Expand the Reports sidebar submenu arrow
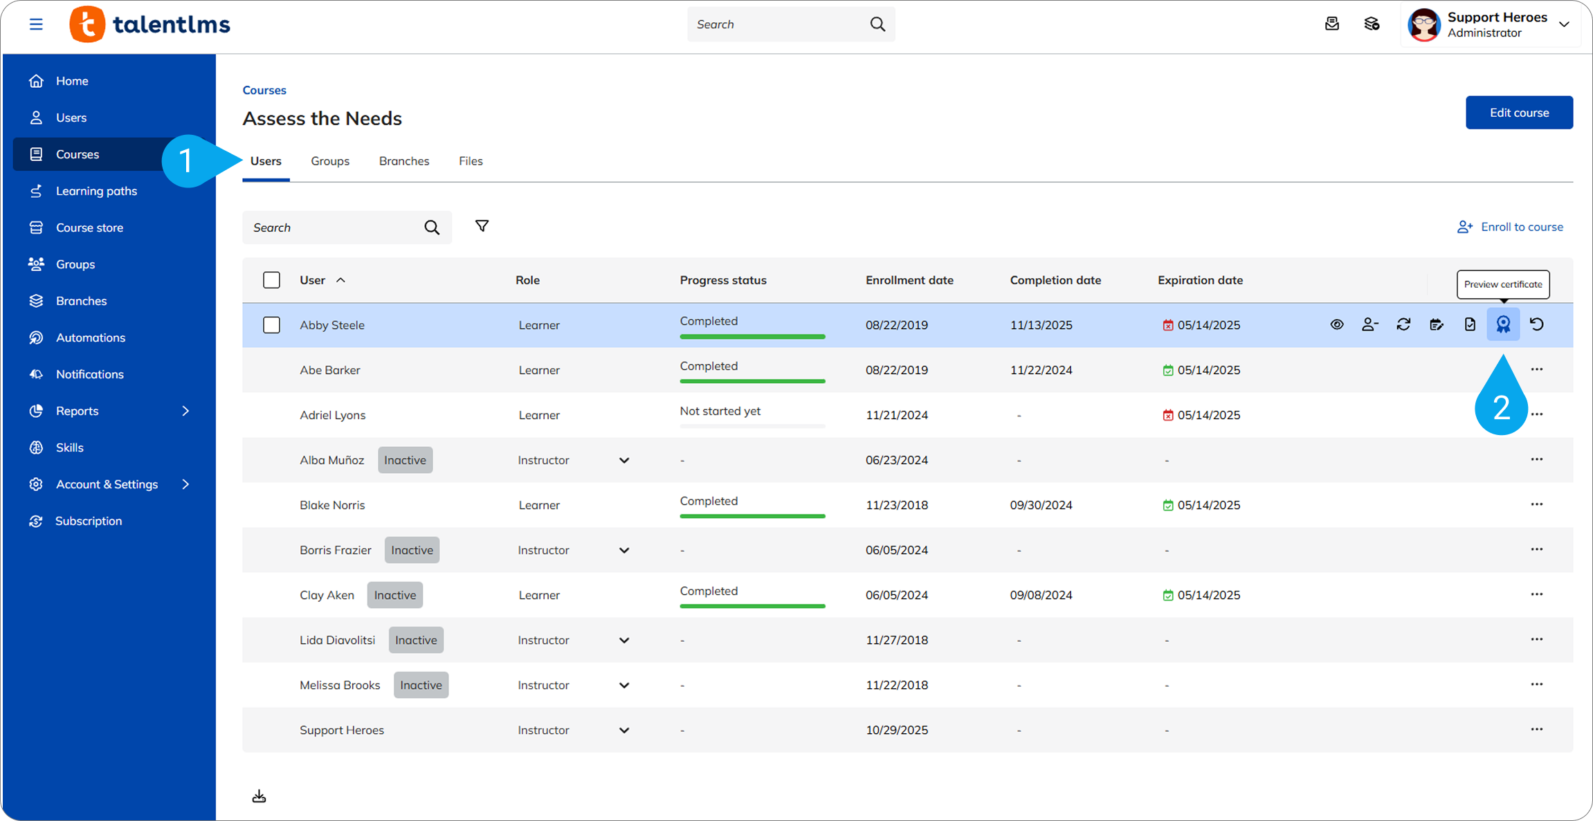Screen dimensions: 1593x821 tap(185, 411)
